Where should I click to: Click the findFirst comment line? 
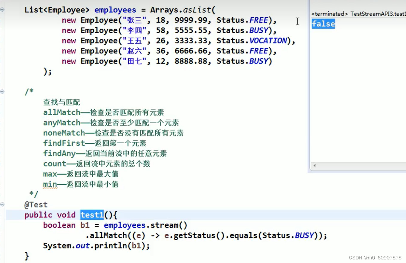click(95, 143)
